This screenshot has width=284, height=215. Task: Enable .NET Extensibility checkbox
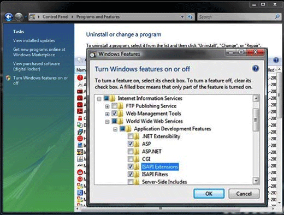point(131,136)
